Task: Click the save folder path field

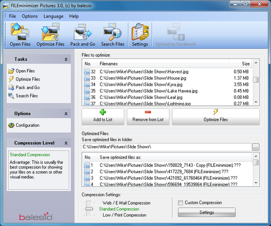Action: point(167,147)
